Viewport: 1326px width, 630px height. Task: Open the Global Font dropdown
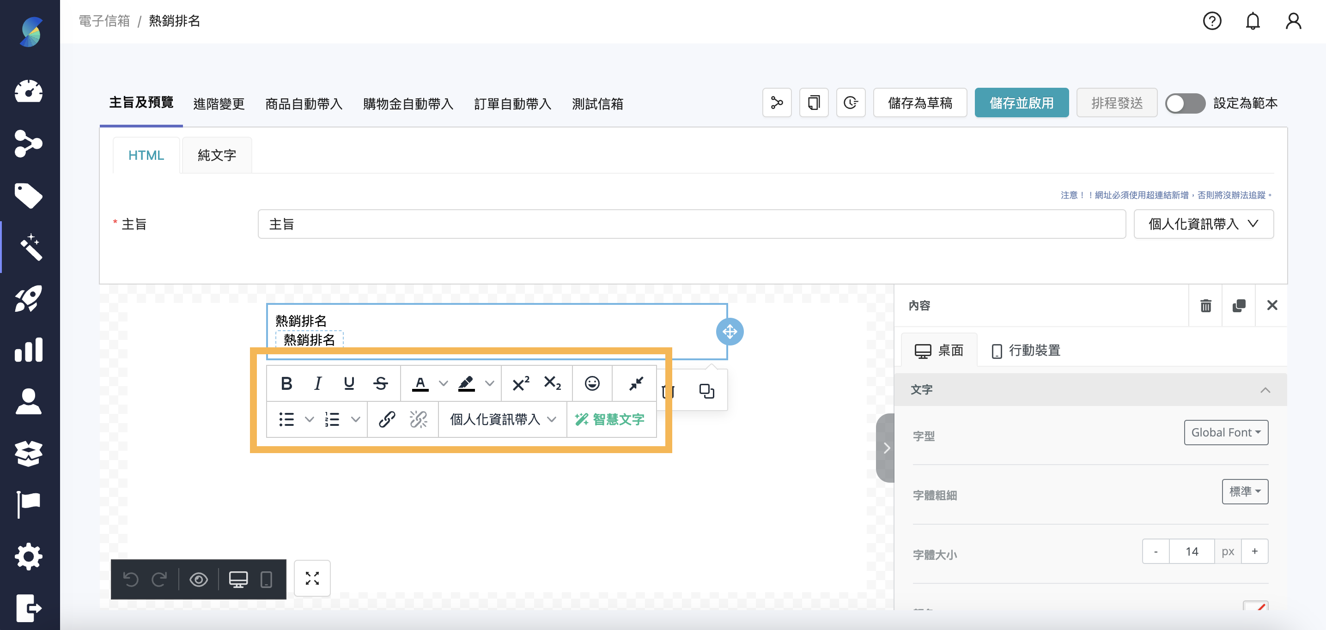(1226, 432)
